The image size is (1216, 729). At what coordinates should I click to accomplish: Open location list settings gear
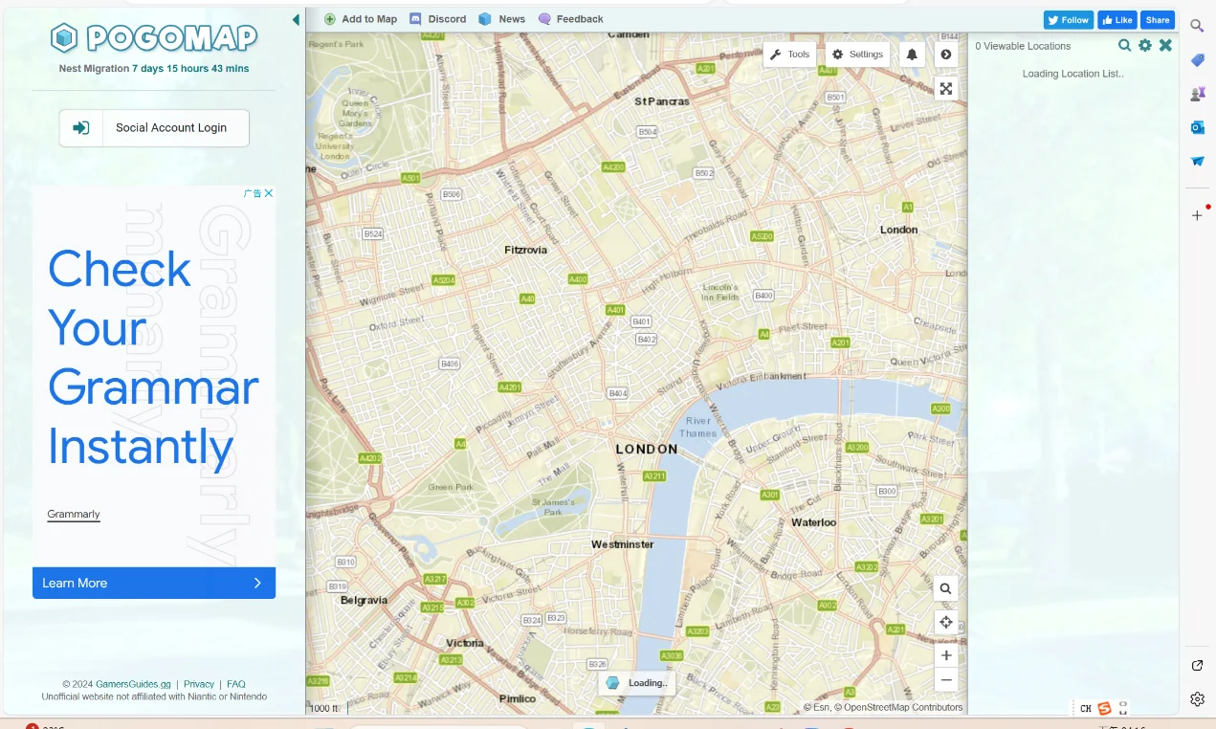[1145, 45]
